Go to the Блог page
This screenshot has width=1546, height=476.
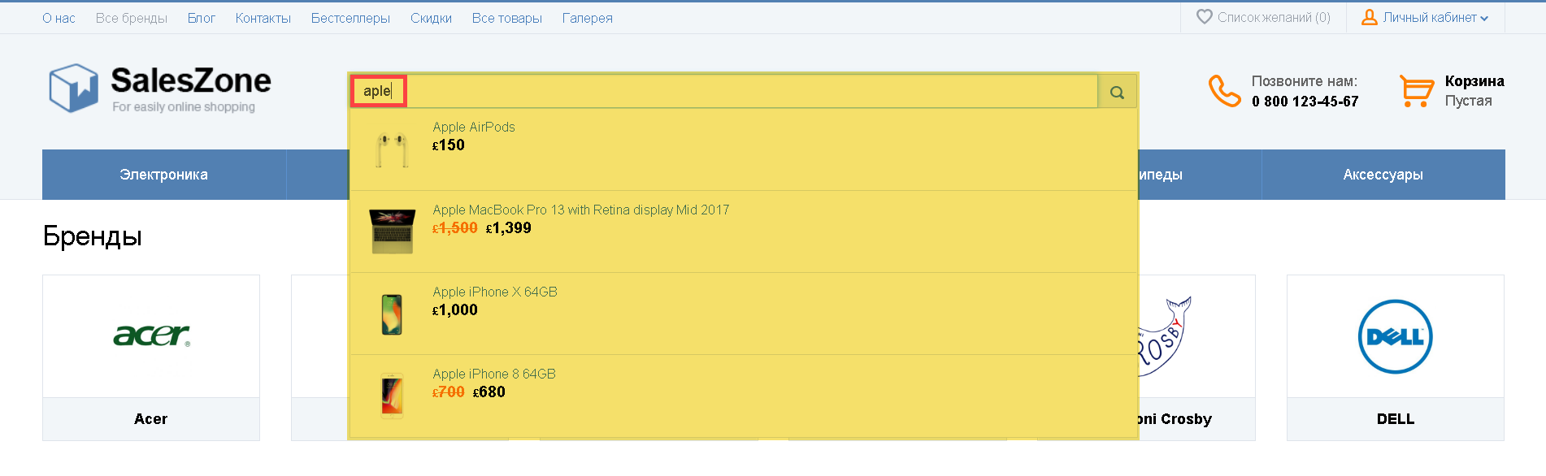click(x=201, y=18)
